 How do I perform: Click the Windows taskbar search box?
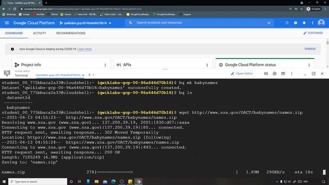[x=38, y=181]
